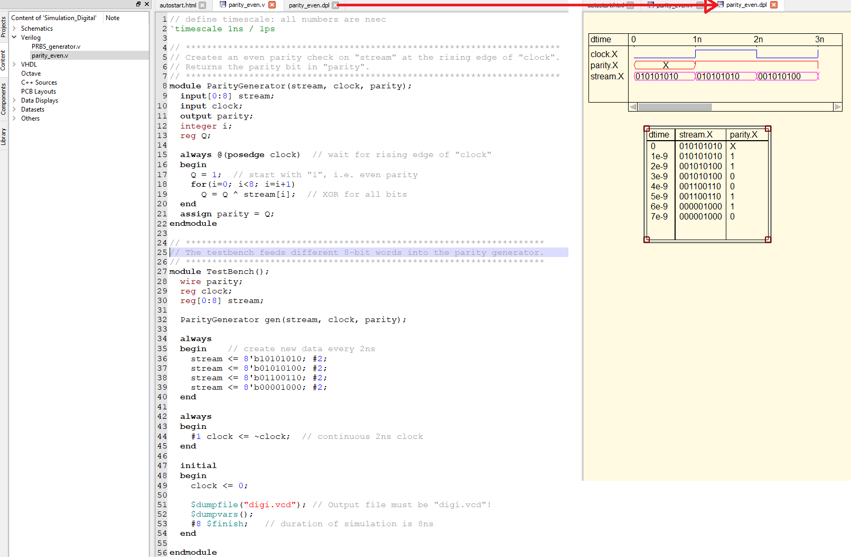Show the Library side tab
The image size is (851, 559).
3,136
